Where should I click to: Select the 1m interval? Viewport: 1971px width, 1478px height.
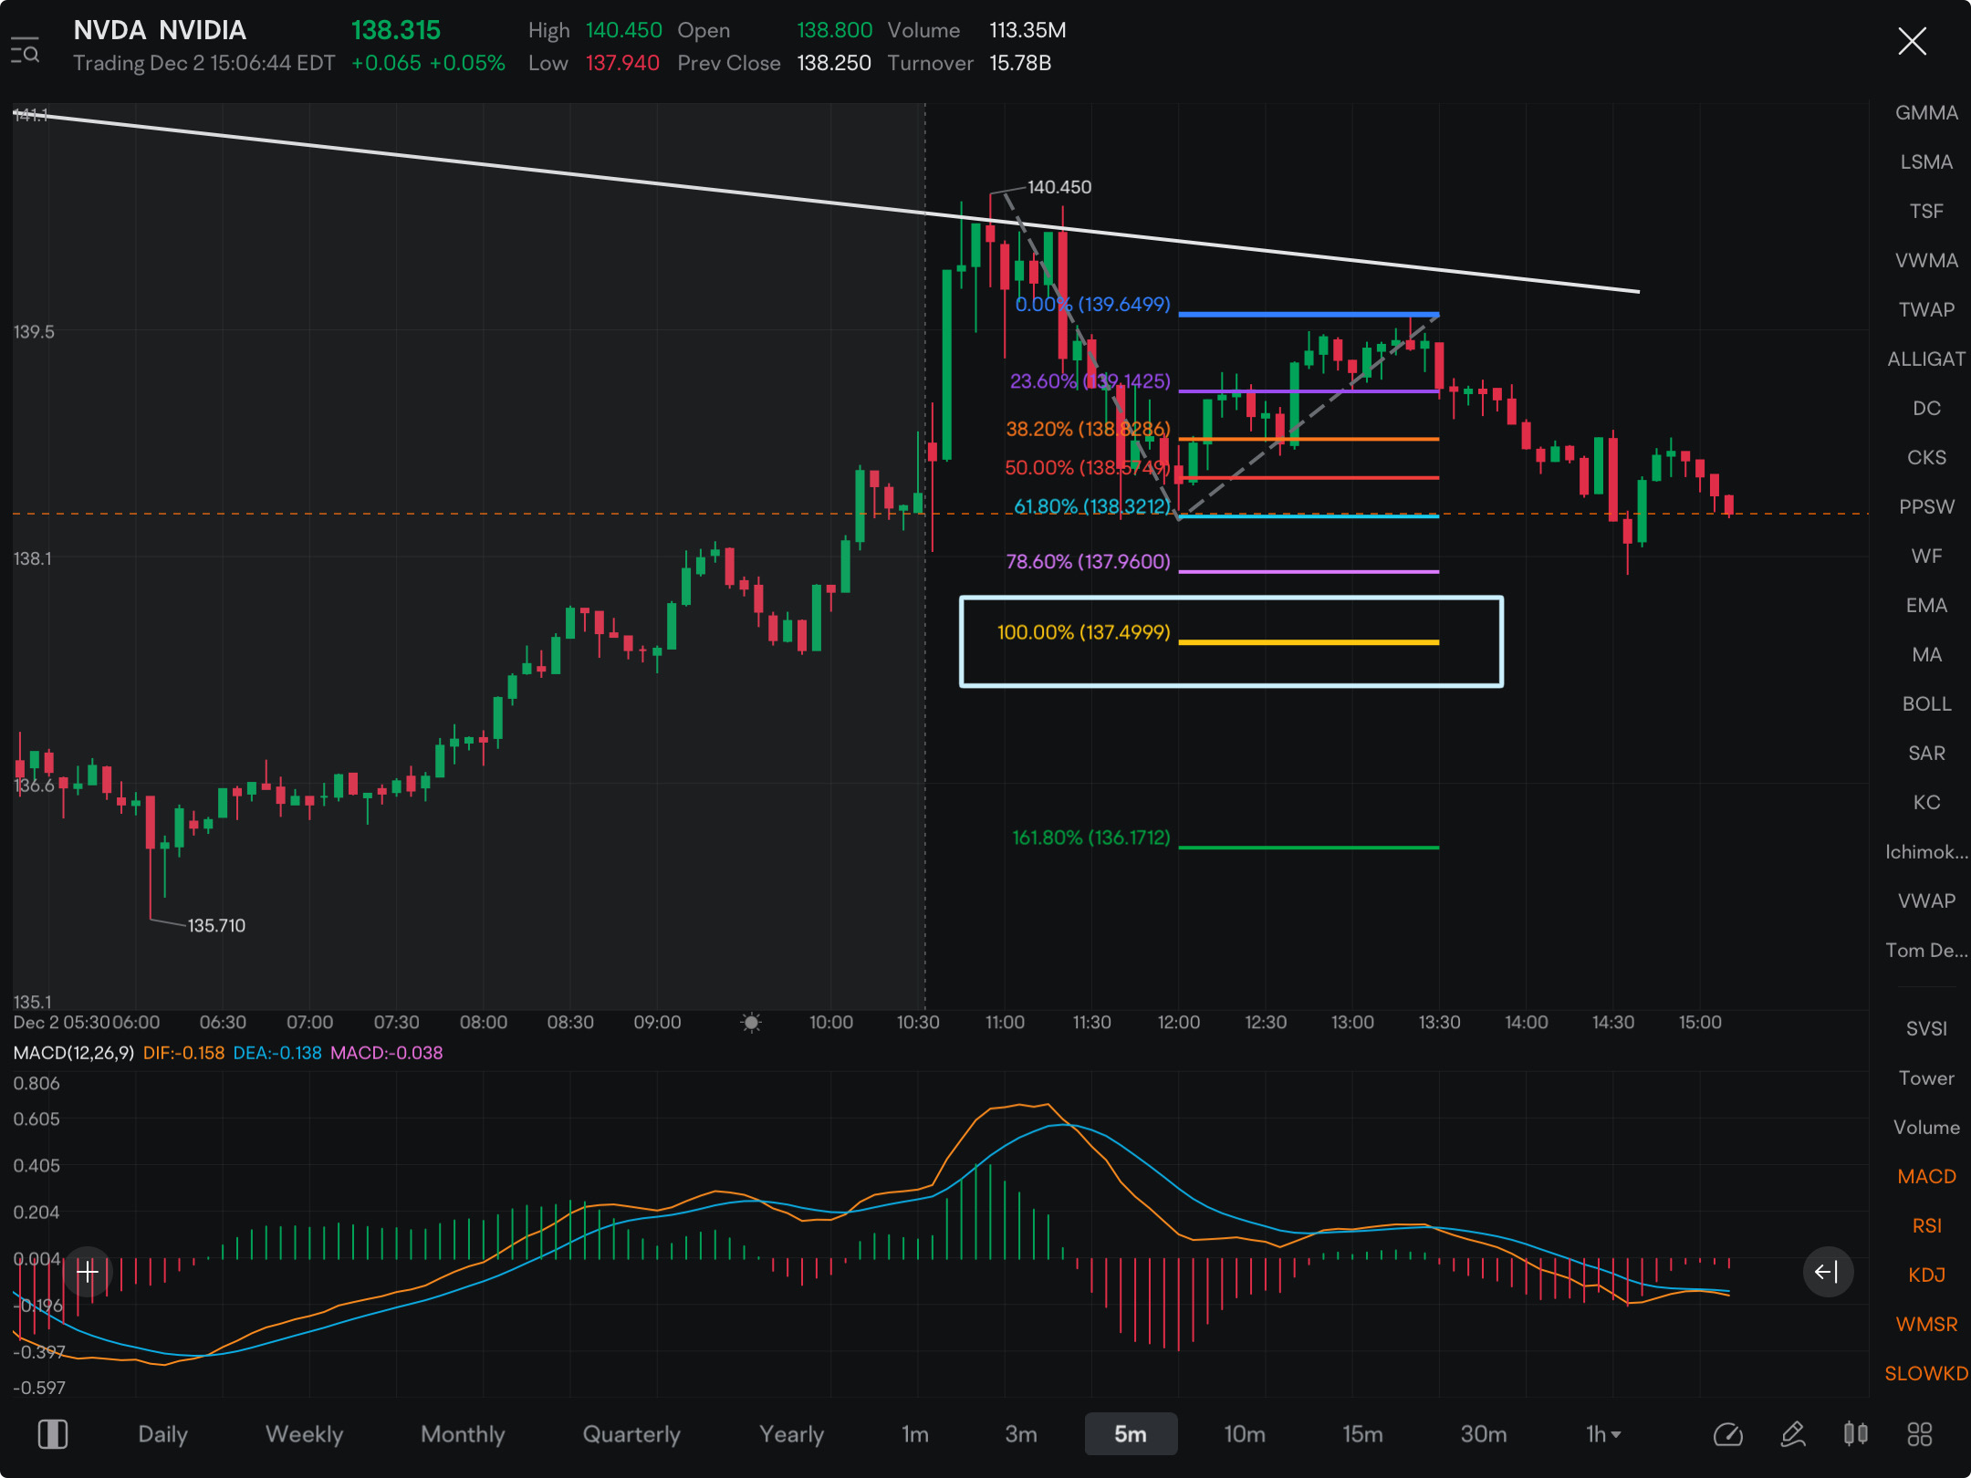pyautogui.click(x=915, y=1434)
